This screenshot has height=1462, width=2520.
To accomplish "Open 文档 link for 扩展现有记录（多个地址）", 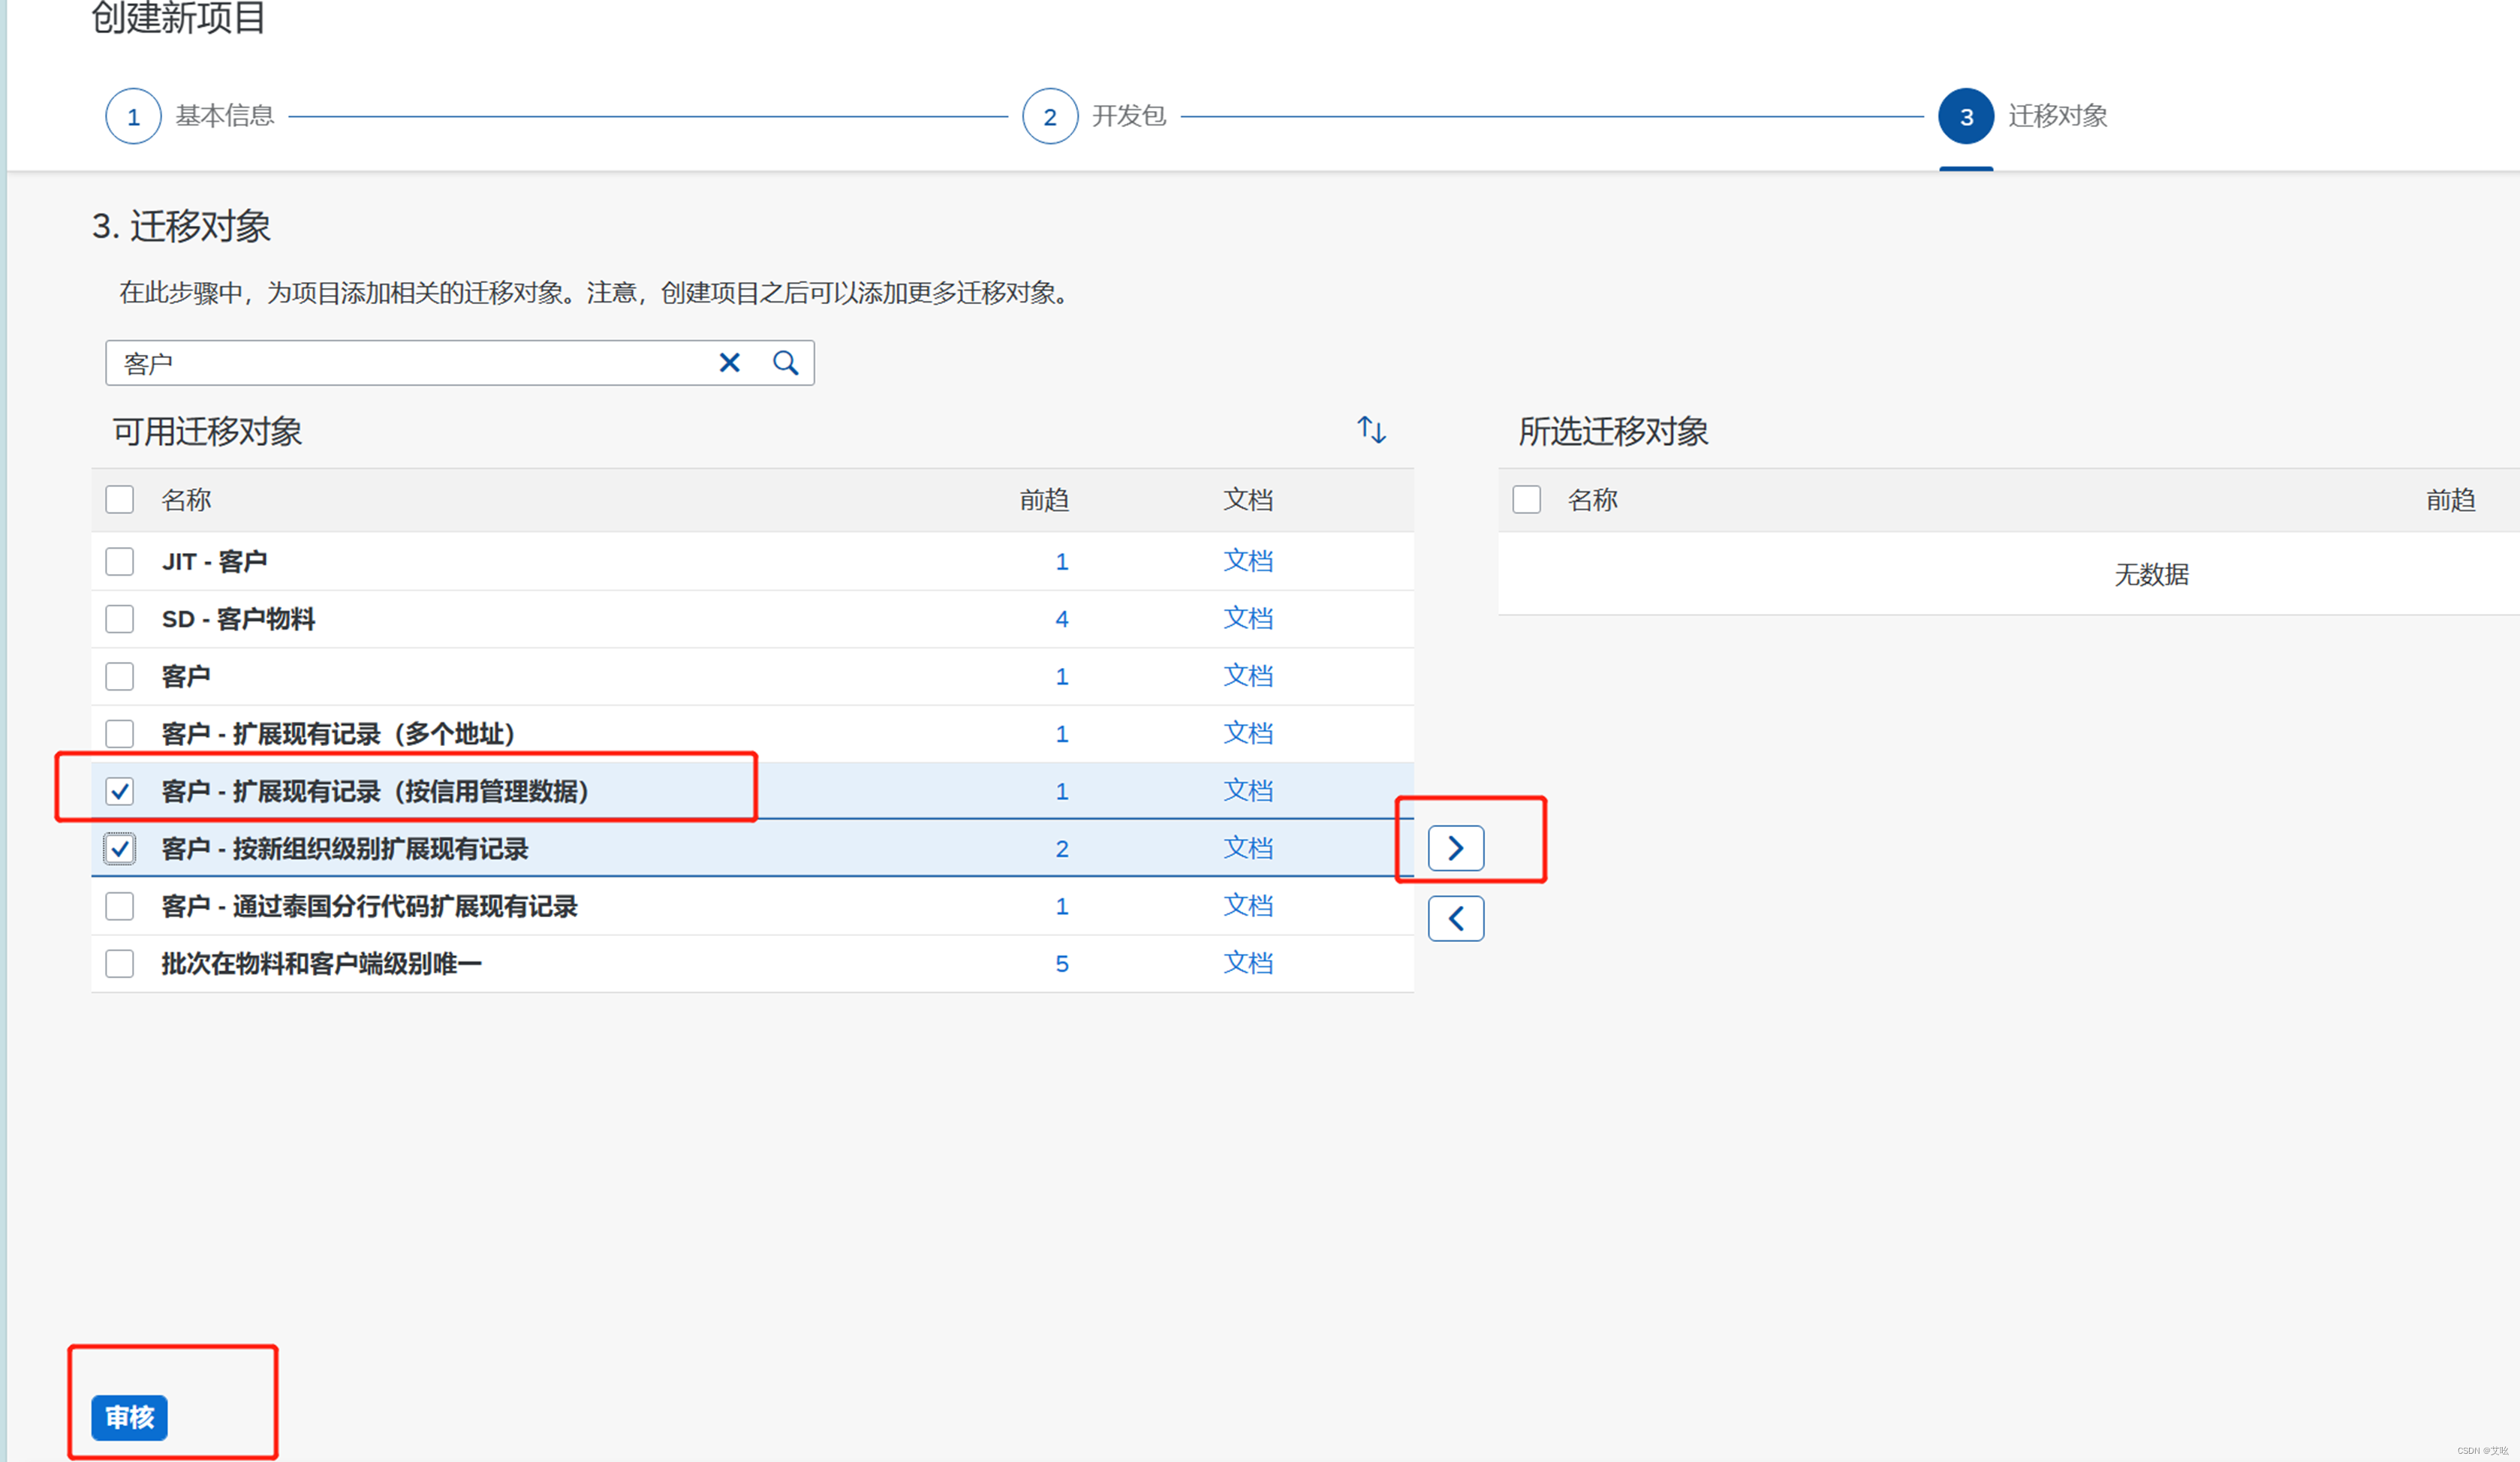I will click(x=1248, y=734).
